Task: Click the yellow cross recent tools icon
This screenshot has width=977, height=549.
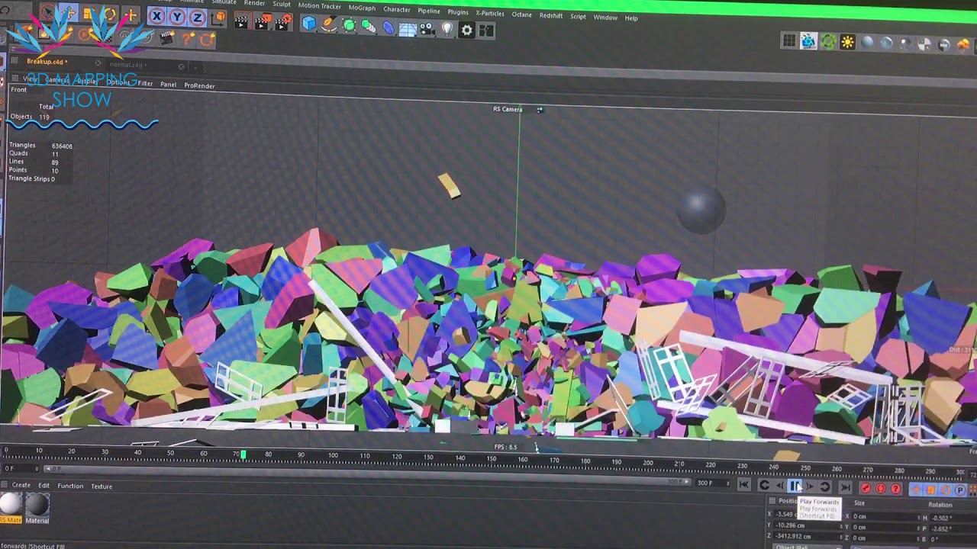Action: point(130,15)
